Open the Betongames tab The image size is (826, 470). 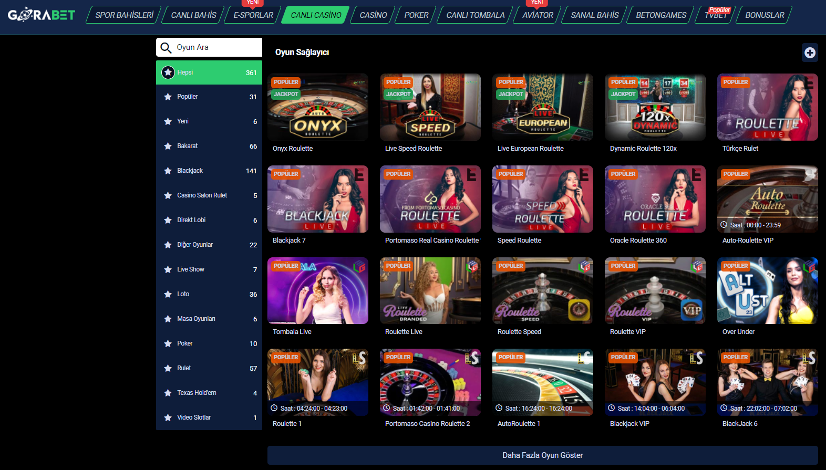(x=661, y=15)
